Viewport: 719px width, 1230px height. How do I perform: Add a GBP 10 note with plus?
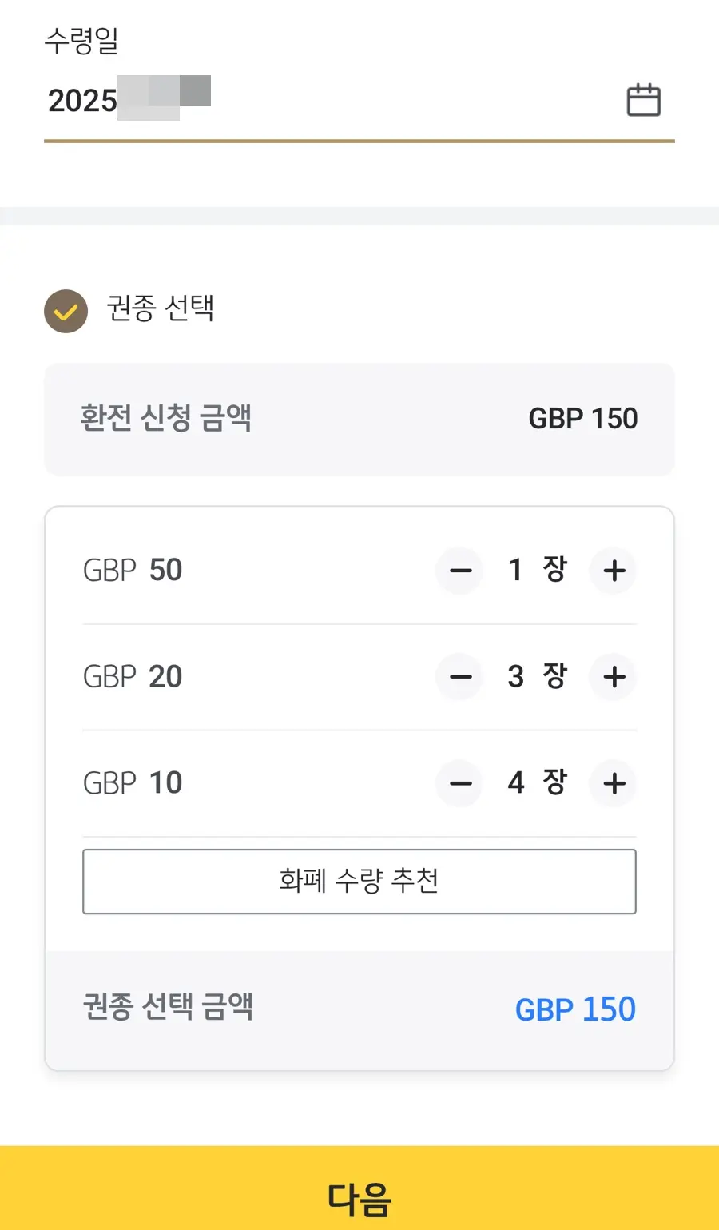point(614,783)
